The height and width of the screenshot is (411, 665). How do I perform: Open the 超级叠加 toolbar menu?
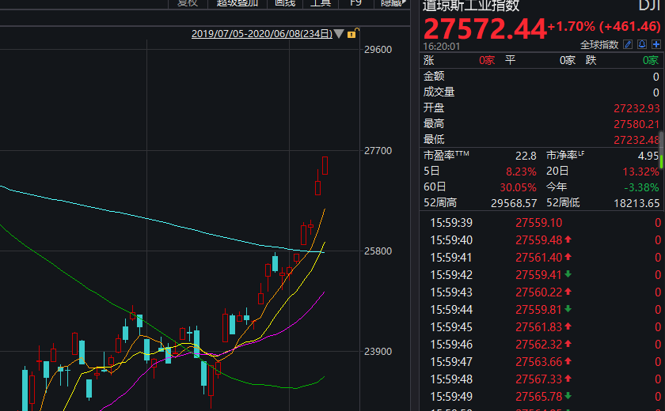[x=237, y=3]
